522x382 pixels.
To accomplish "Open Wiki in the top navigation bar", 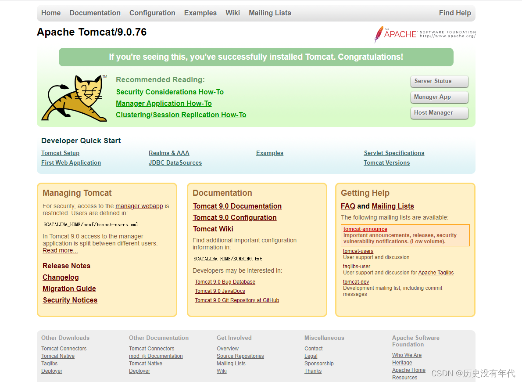I will coord(232,13).
